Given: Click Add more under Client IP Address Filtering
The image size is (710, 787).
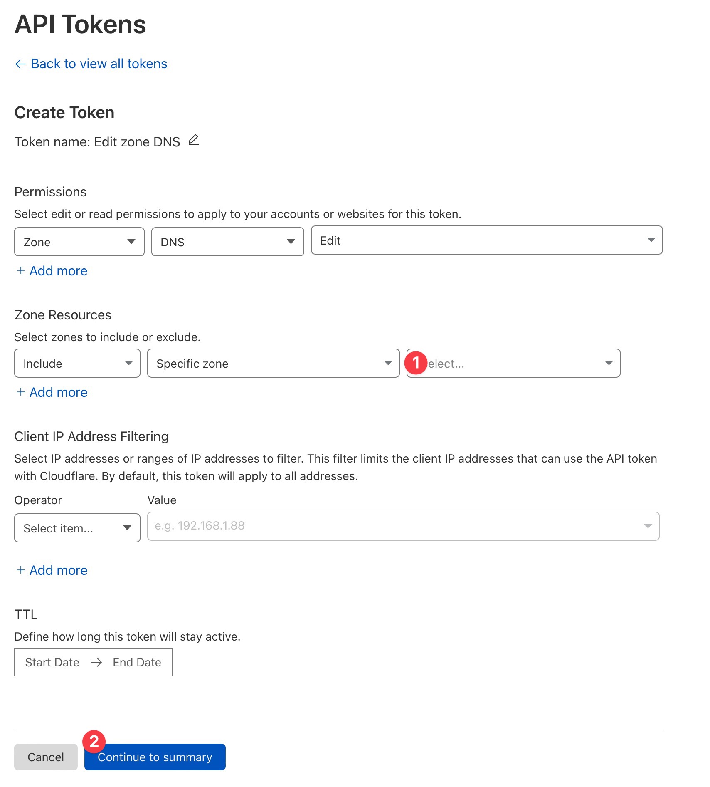Looking at the screenshot, I should click(x=52, y=570).
